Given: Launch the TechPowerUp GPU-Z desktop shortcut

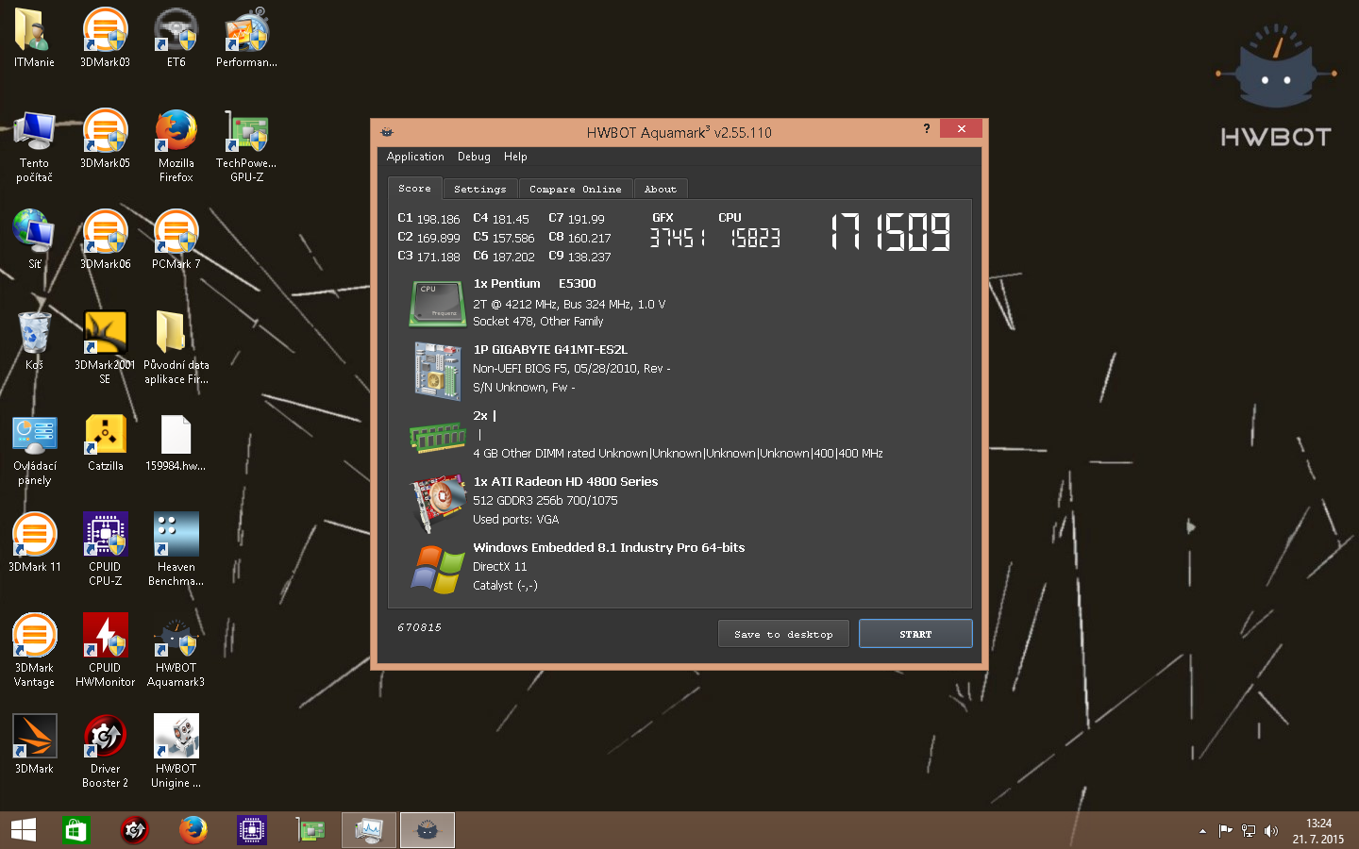Looking at the screenshot, I should (246, 146).
